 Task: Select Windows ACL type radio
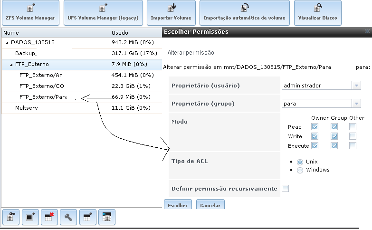[x=300, y=170]
